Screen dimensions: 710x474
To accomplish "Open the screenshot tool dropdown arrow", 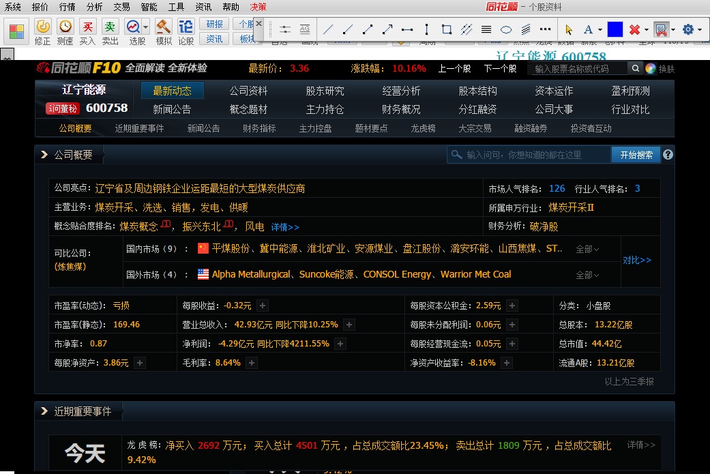I will click(673, 30).
